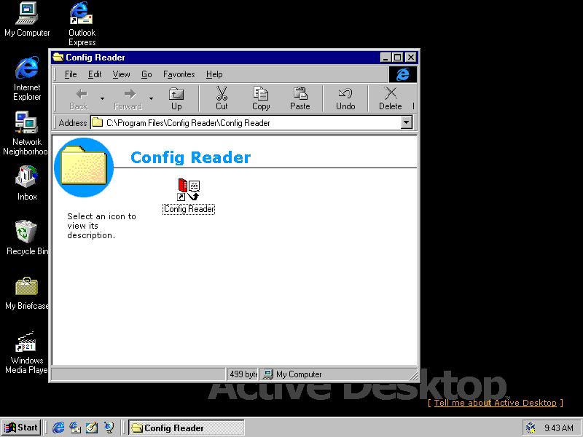The width and height of the screenshot is (583, 437).
Task: Open the Edit menu
Action: 95,74
